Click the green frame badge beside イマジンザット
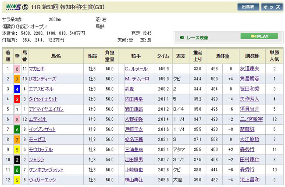 [17, 129]
